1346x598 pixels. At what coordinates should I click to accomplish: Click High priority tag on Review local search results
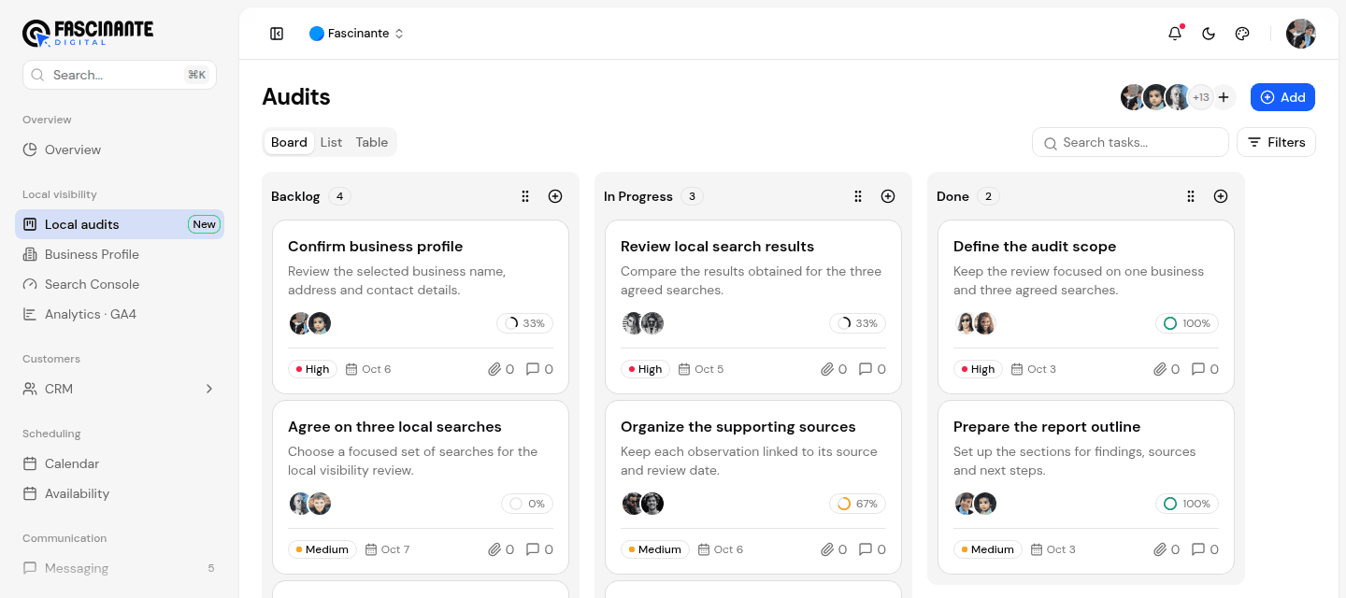[645, 369]
